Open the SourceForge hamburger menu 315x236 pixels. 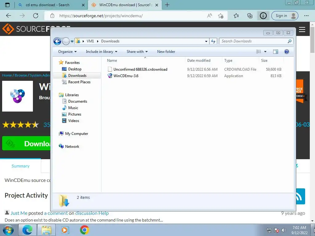point(302,29)
